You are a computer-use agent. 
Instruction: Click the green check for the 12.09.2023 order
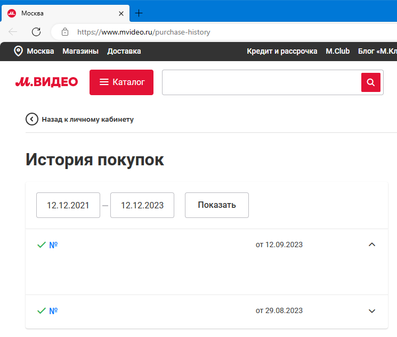[x=42, y=245]
